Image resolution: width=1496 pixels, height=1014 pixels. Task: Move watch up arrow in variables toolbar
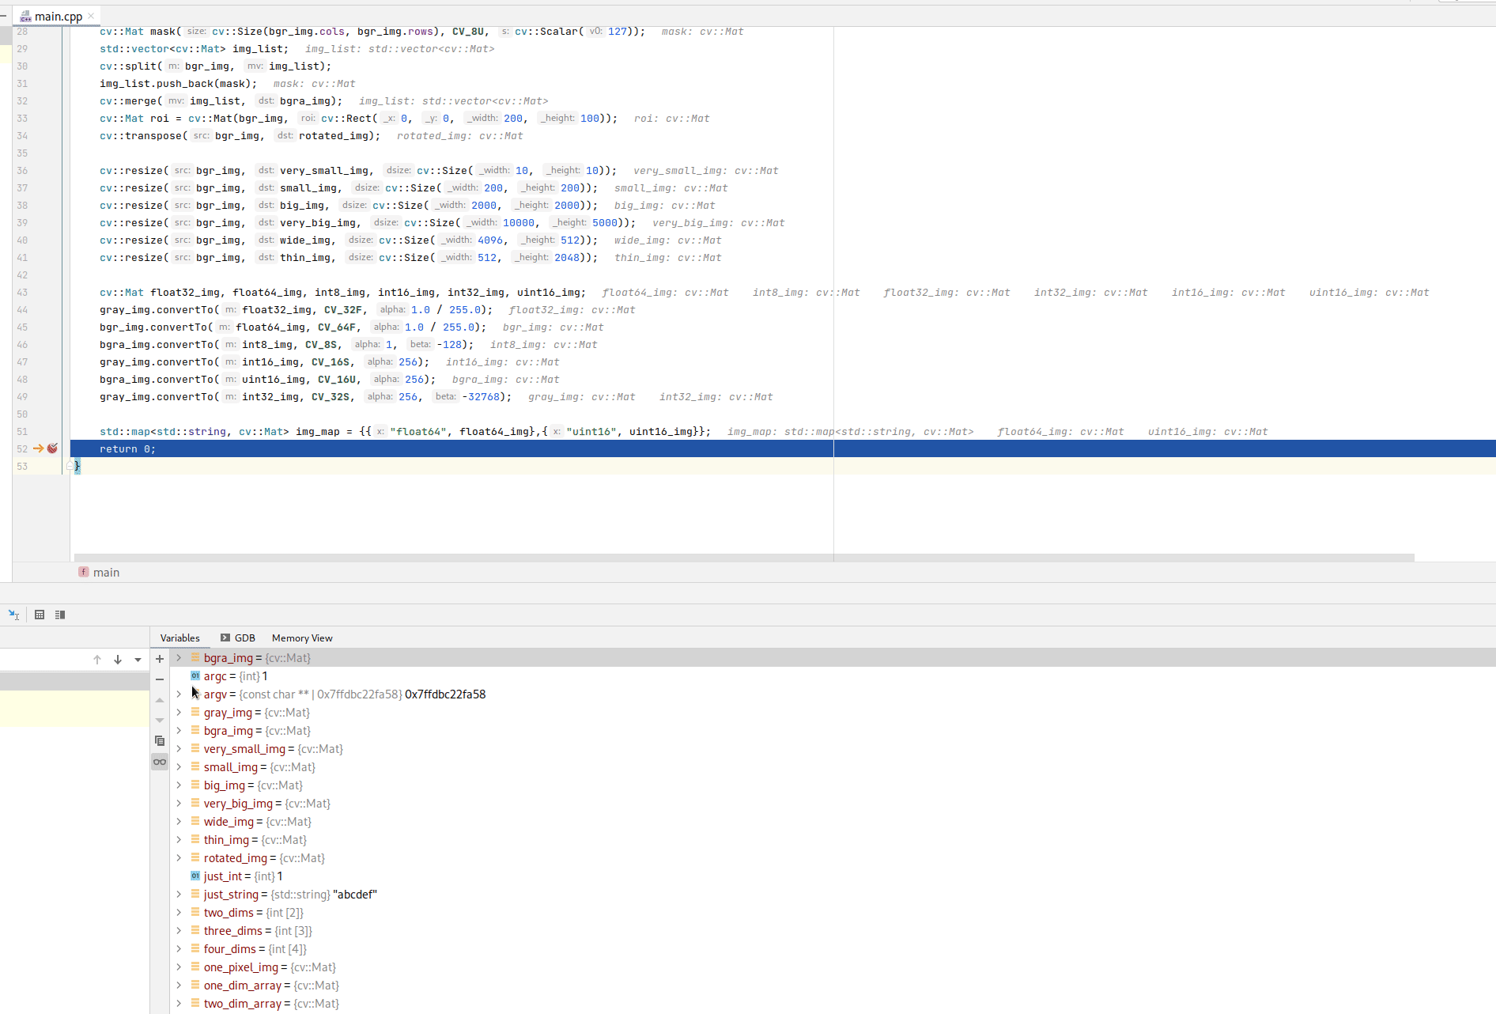(160, 700)
